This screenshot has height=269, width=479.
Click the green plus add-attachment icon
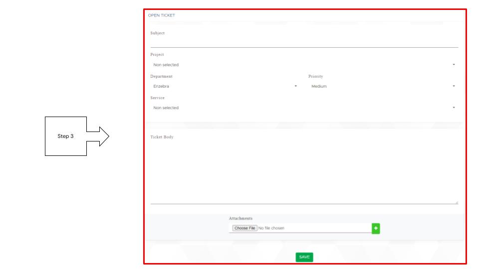[x=376, y=228]
